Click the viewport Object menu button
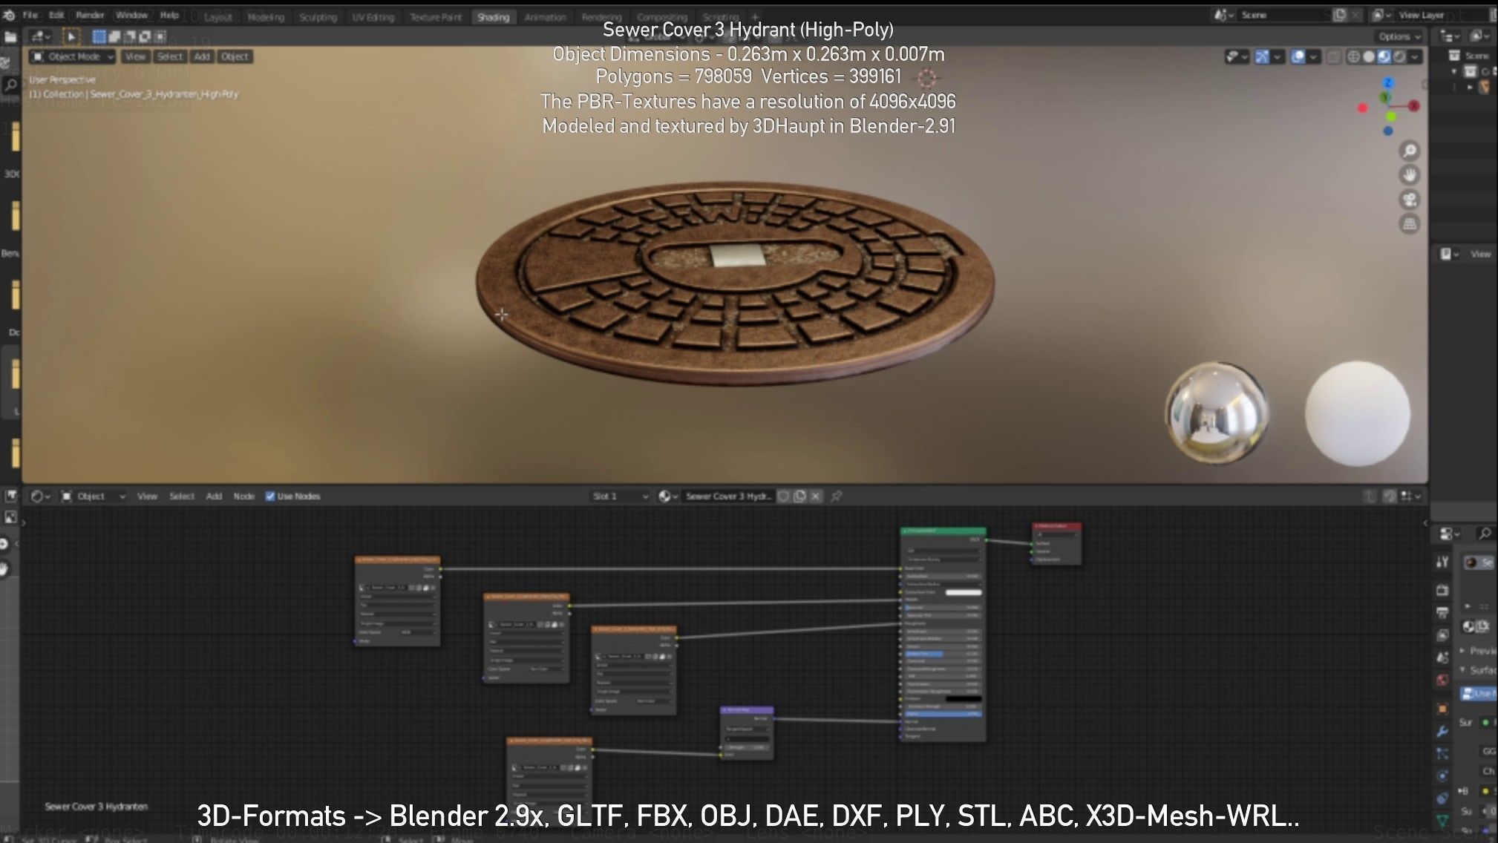 pos(235,56)
